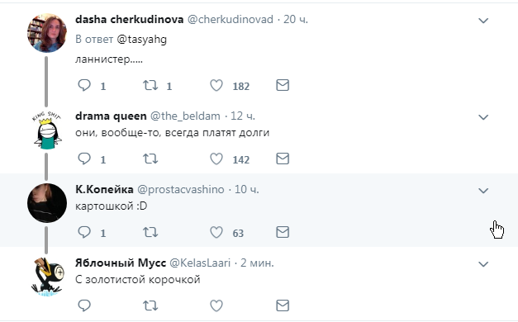Like К.Копейка's 'картошкой :D' tweet

click(216, 233)
